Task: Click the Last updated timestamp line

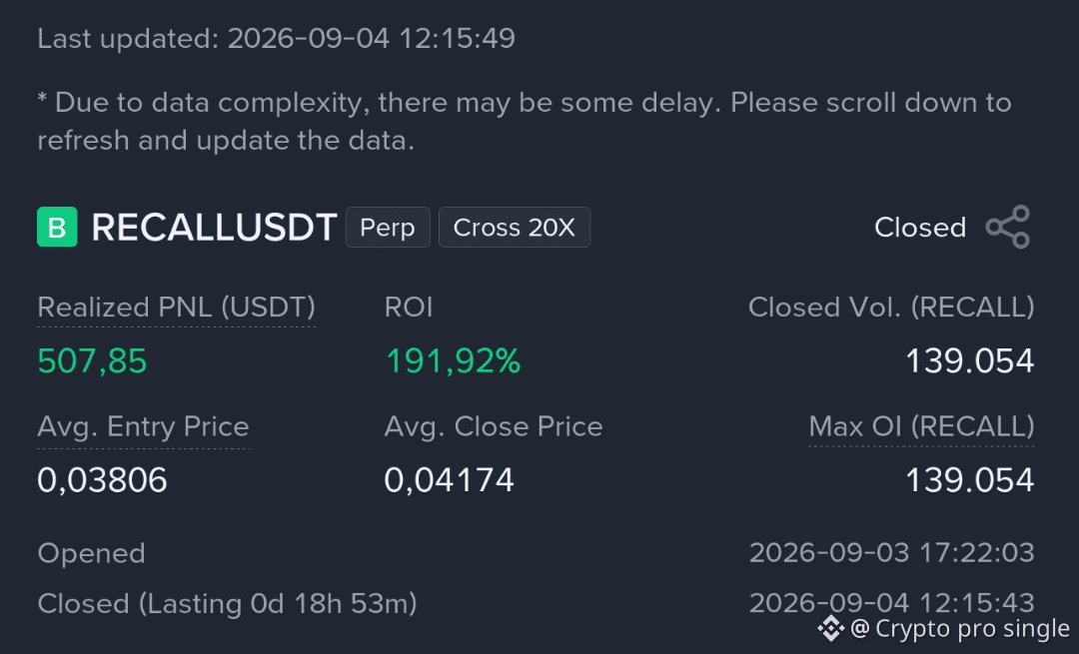Action: pyautogui.click(x=276, y=39)
